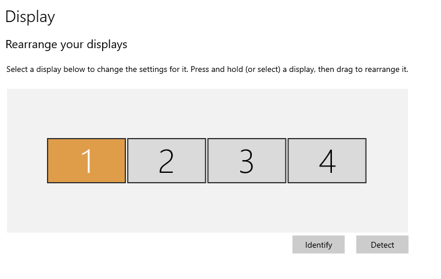This screenshot has width=441, height=279.
Task: Click the numeral 3 inside its monitor
Action: pos(247,161)
